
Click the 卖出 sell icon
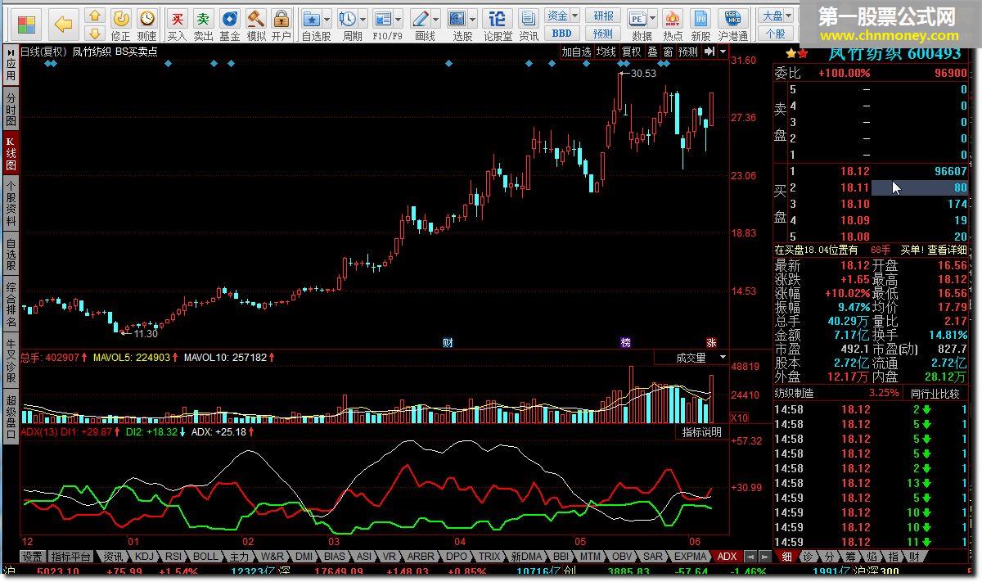[x=203, y=25]
